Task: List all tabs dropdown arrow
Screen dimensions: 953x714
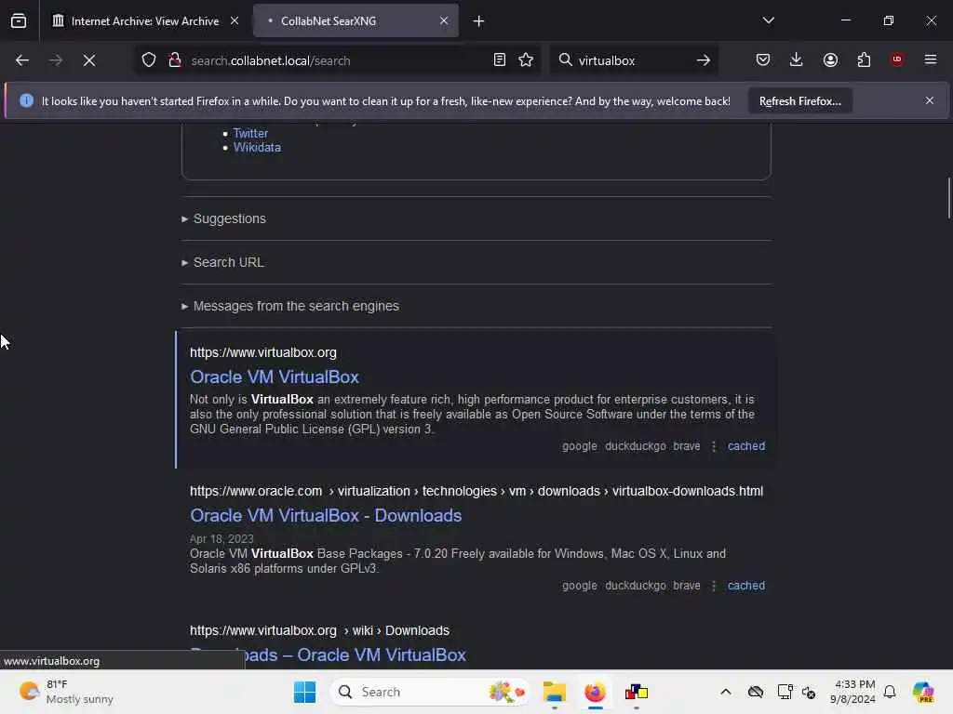Action: [x=768, y=20]
